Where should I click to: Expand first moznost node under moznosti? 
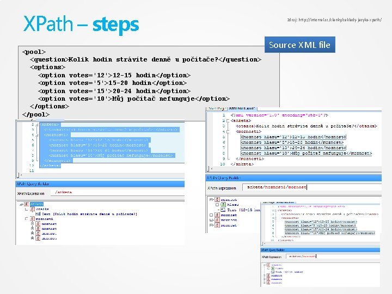32,224
